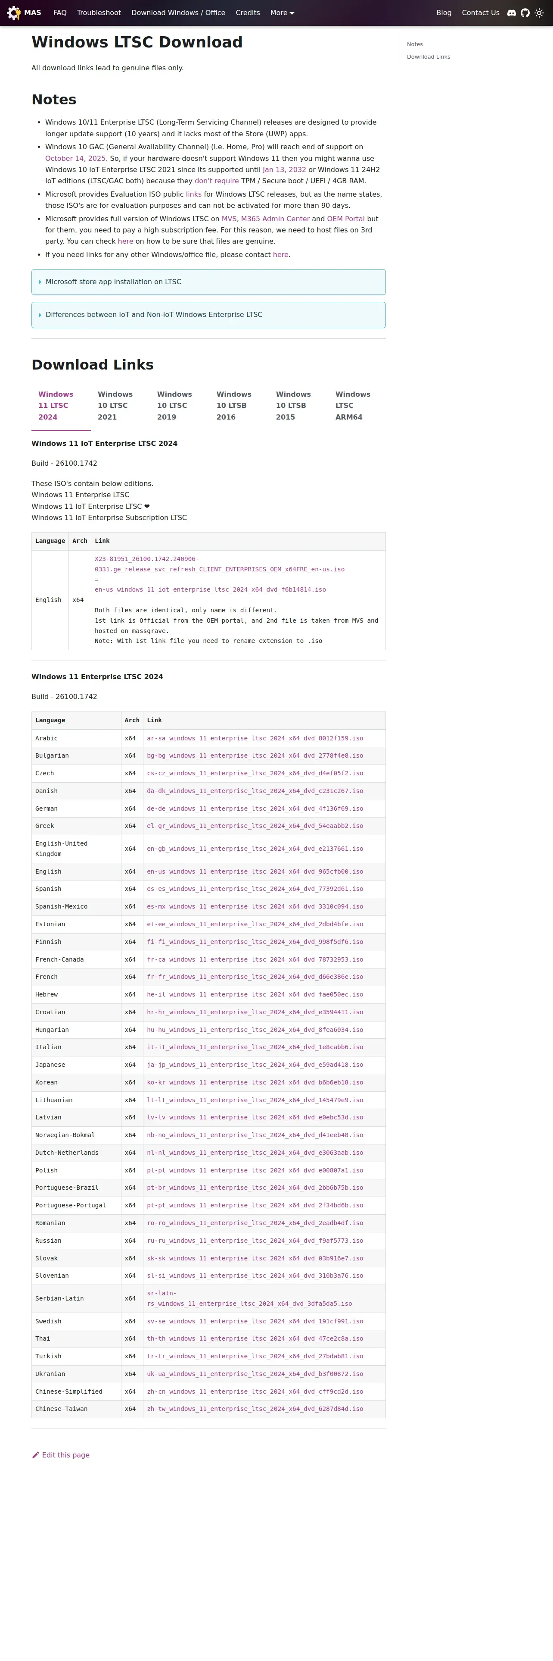The height and width of the screenshot is (1661, 553).
Task: Open the Troubleshoot menu item
Action: pos(99,13)
